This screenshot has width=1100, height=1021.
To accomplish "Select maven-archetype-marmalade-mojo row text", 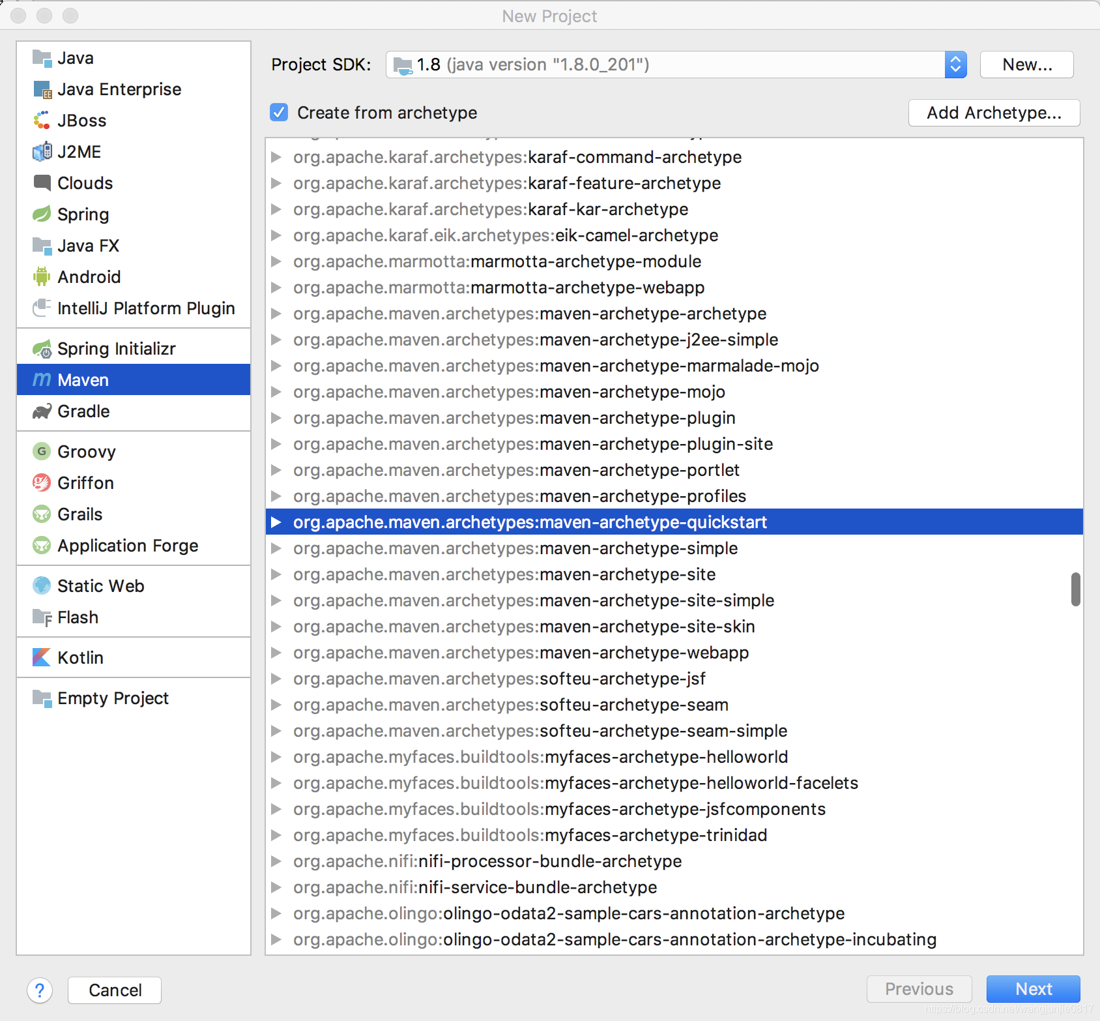I will [556, 366].
